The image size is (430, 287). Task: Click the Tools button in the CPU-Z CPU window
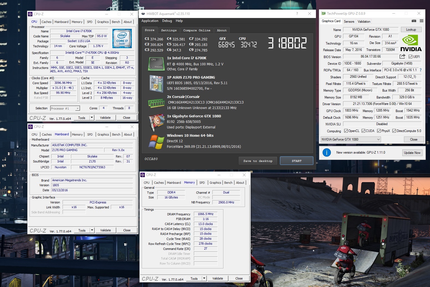coord(82,118)
